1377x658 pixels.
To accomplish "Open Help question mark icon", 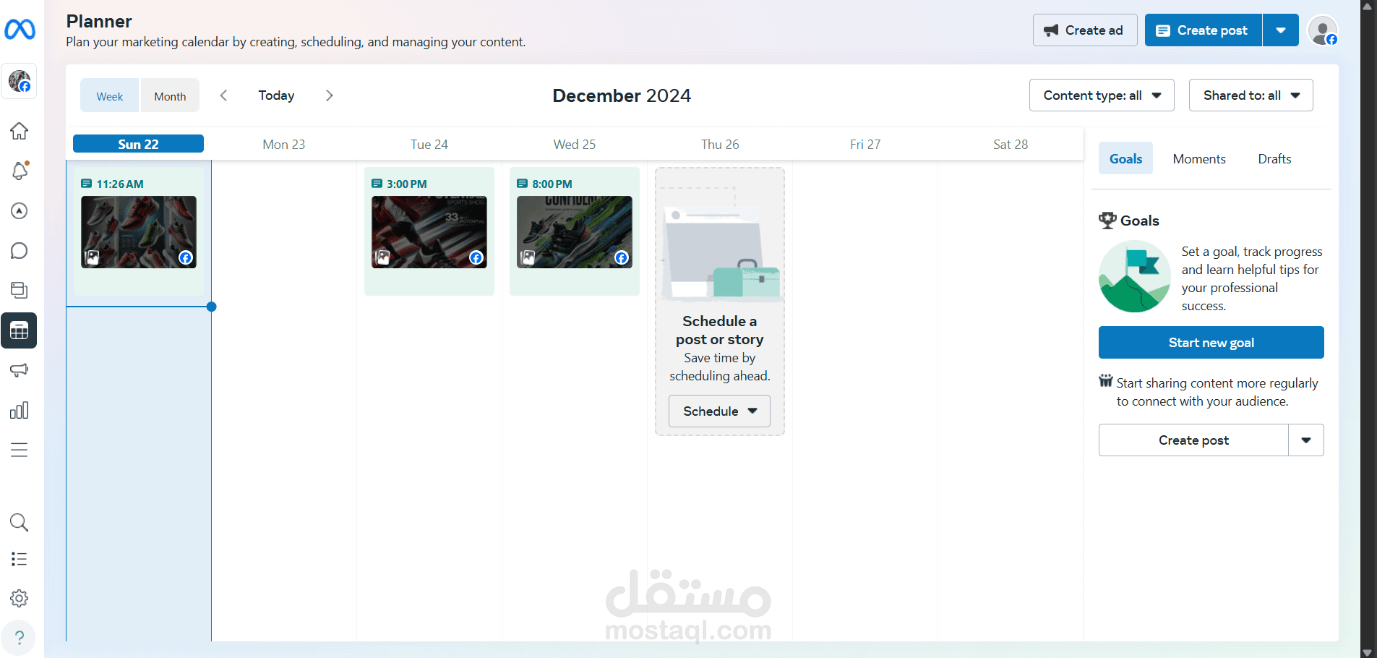I will pos(20,638).
